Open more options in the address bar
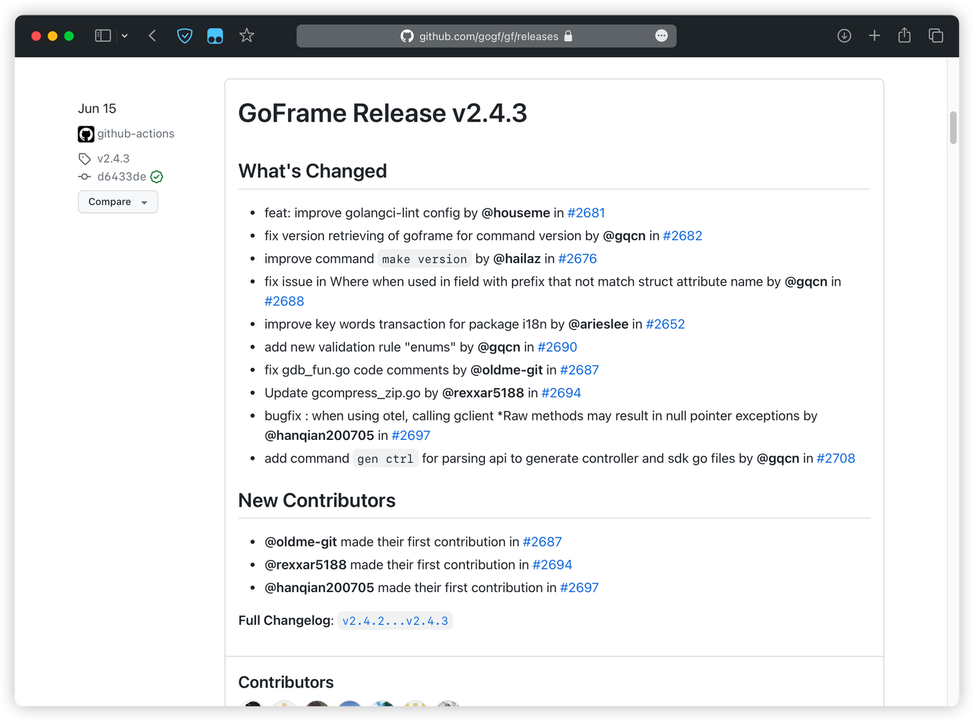Screen dimensions: 974x721 (x=661, y=35)
